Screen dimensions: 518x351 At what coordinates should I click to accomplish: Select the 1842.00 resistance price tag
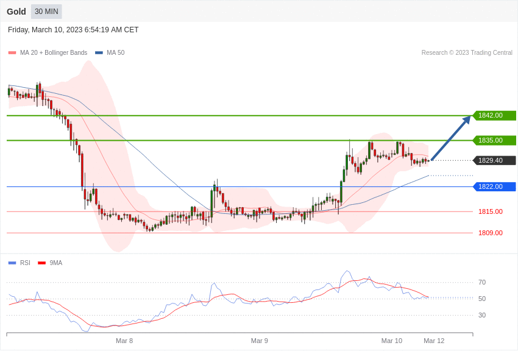pyautogui.click(x=494, y=116)
